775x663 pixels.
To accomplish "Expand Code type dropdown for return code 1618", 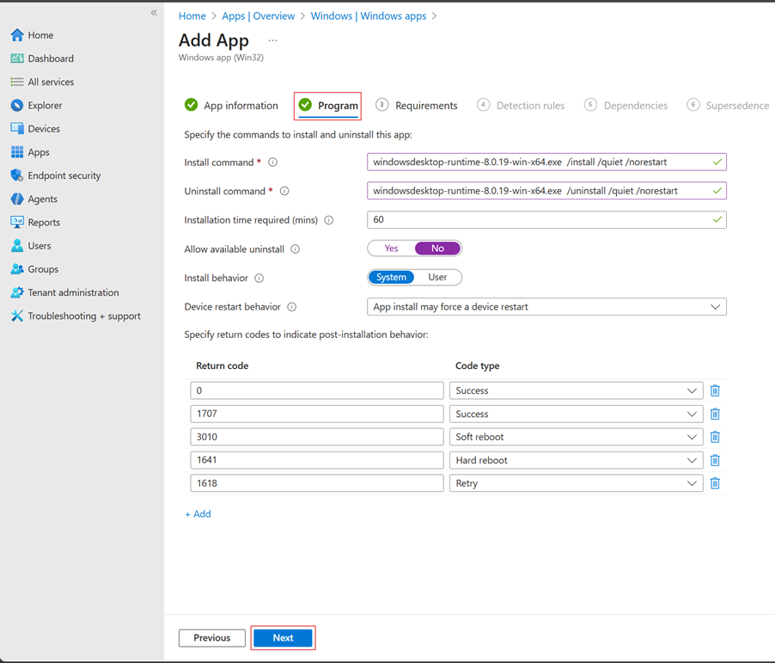I will tap(693, 482).
